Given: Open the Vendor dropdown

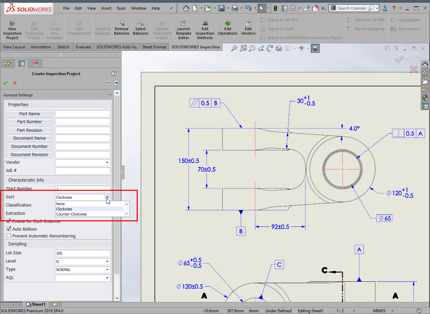Looking at the screenshot, I should coord(107,163).
